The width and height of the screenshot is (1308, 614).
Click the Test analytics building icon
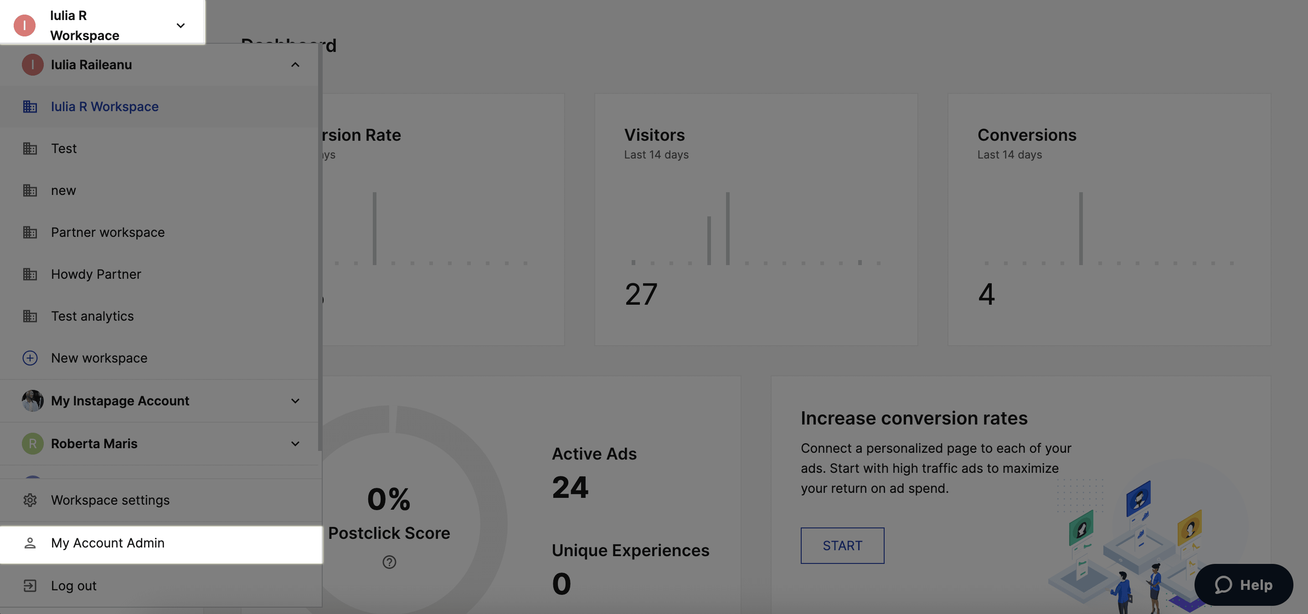[x=30, y=316]
